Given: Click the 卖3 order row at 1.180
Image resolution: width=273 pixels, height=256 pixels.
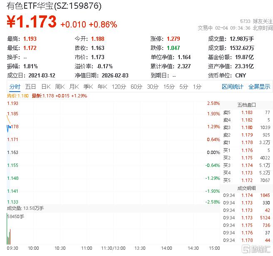Looking at the screenshot, I should click(246, 127).
